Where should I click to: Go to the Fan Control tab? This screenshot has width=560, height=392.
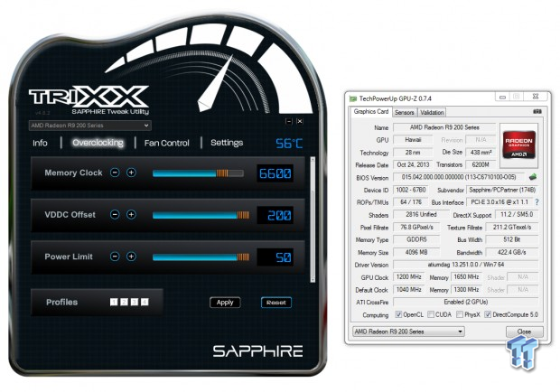[167, 144]
